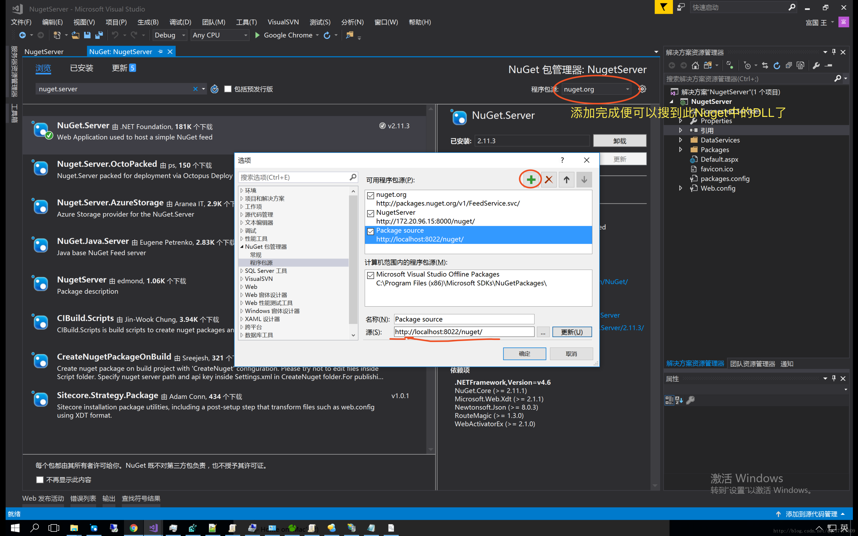Start debugging with green play icon

tap(257, 35)
